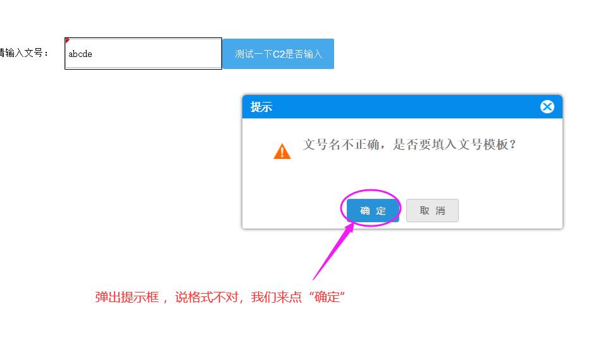Click the abcde text in the field

(x=80, y=54)
